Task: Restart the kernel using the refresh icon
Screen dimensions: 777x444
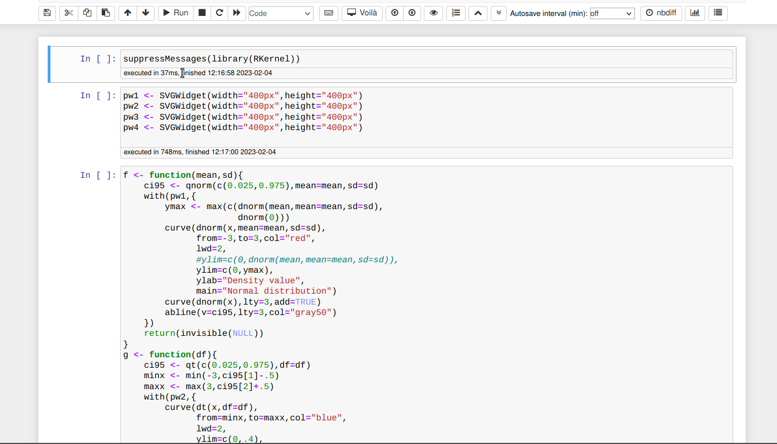Action: pos(219,13)
